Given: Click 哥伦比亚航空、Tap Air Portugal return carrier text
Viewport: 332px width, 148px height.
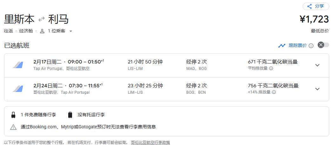Looking at the screenshot, I should [x=61, y=92].
